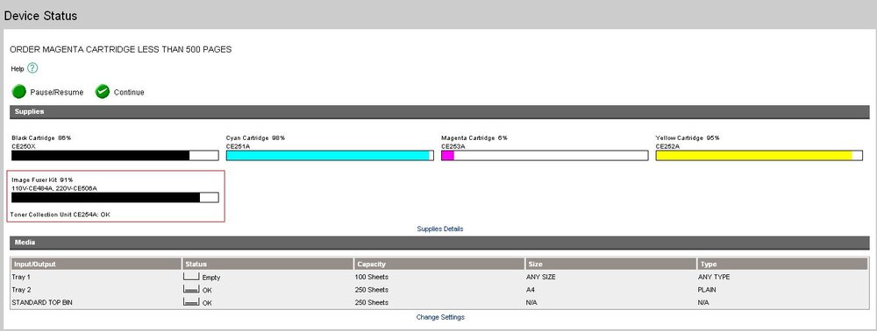Open the Change Settings link
877x331 pixels.
(x=440, y=317)
